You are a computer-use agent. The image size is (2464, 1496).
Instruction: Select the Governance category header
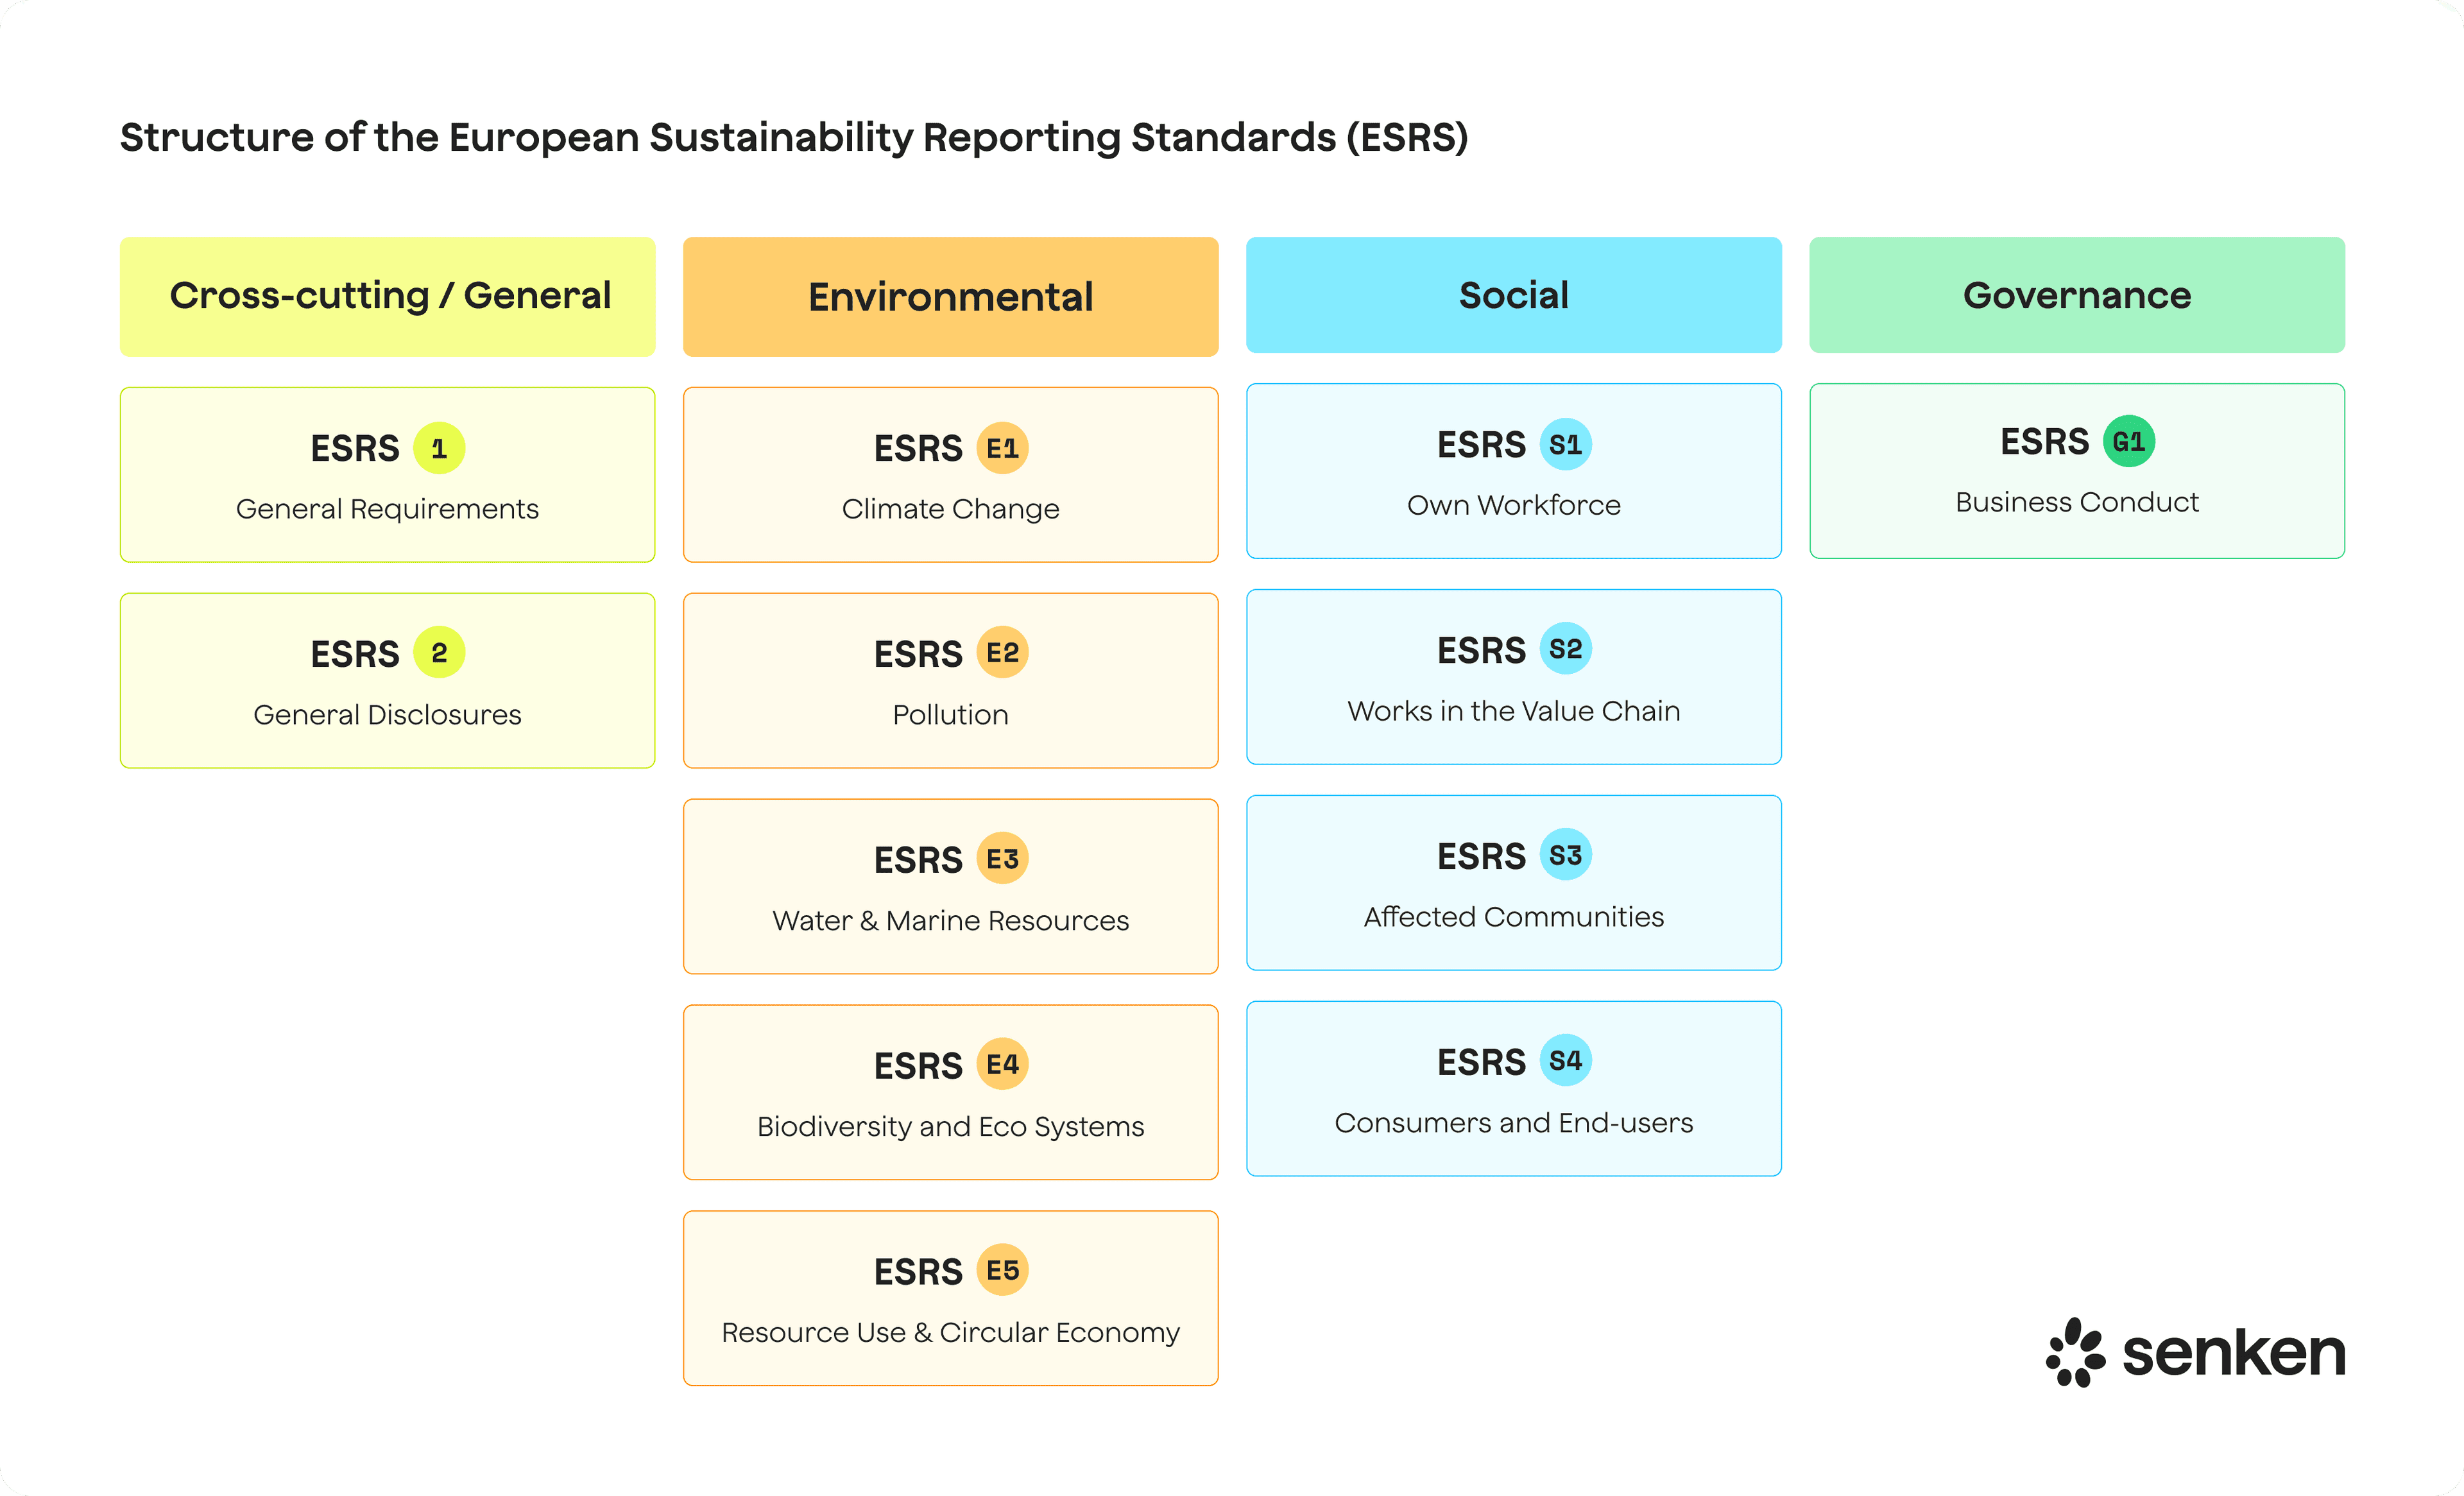point(2077,295)
